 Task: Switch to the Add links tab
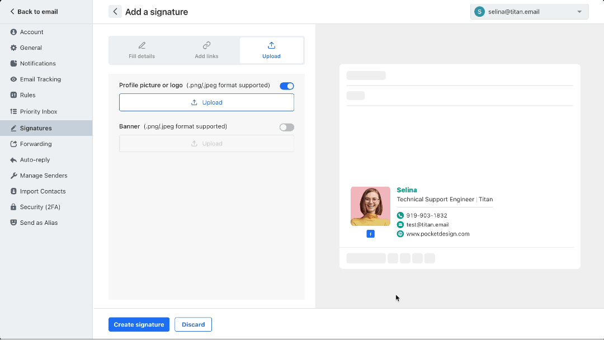click(206, 50)
